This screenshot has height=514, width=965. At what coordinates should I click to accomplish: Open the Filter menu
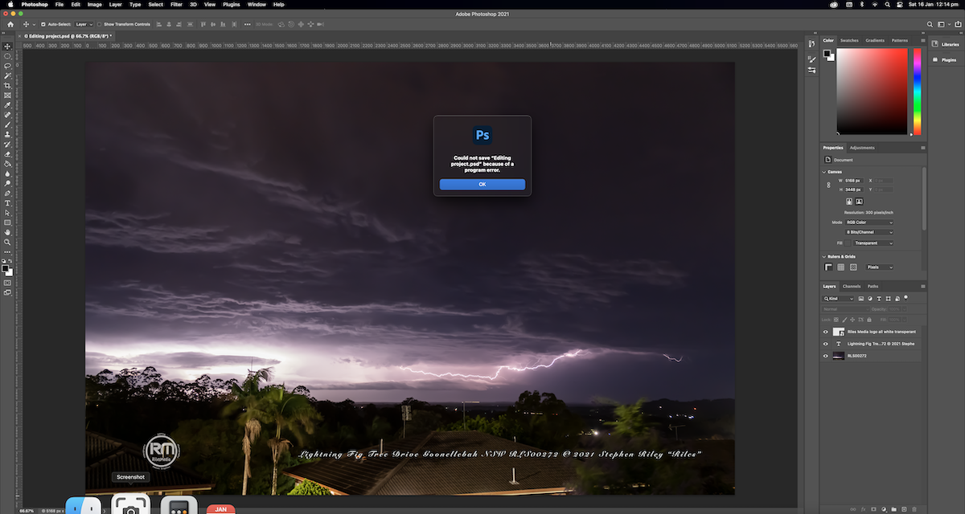click(176, 4)
